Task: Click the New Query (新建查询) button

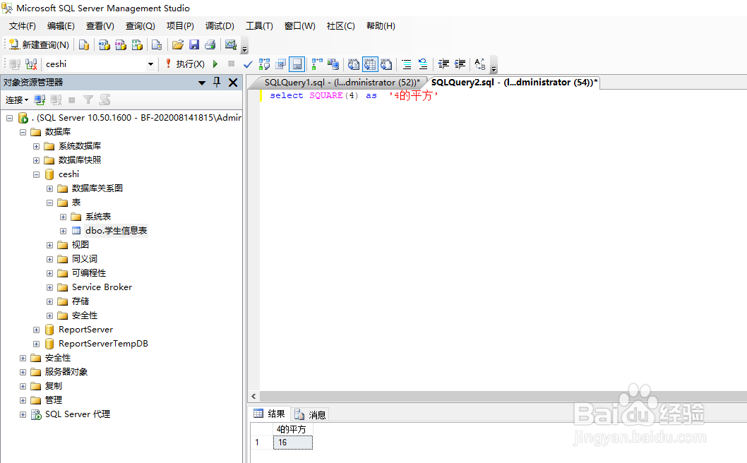Action: click(x=39, y=44)
